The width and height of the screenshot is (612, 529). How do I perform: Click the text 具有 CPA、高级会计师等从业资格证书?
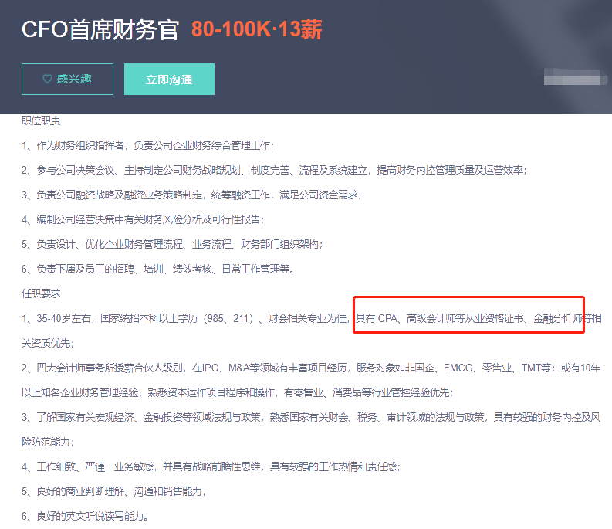coord(440,318)
